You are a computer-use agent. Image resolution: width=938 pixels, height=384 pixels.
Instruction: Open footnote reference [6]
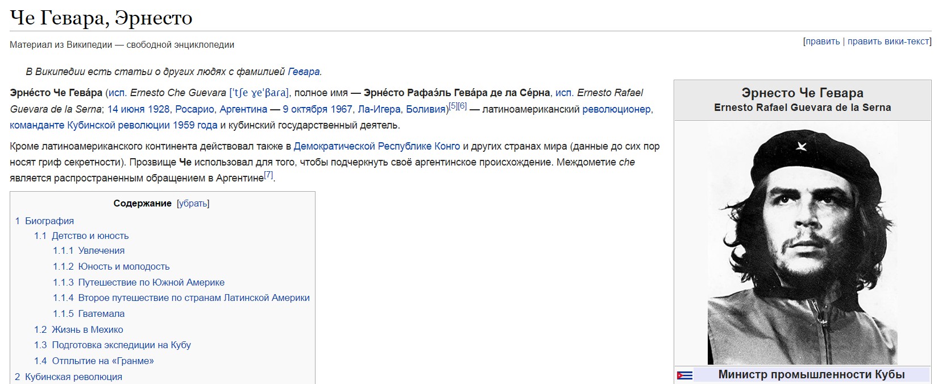(x=462, y=106)
